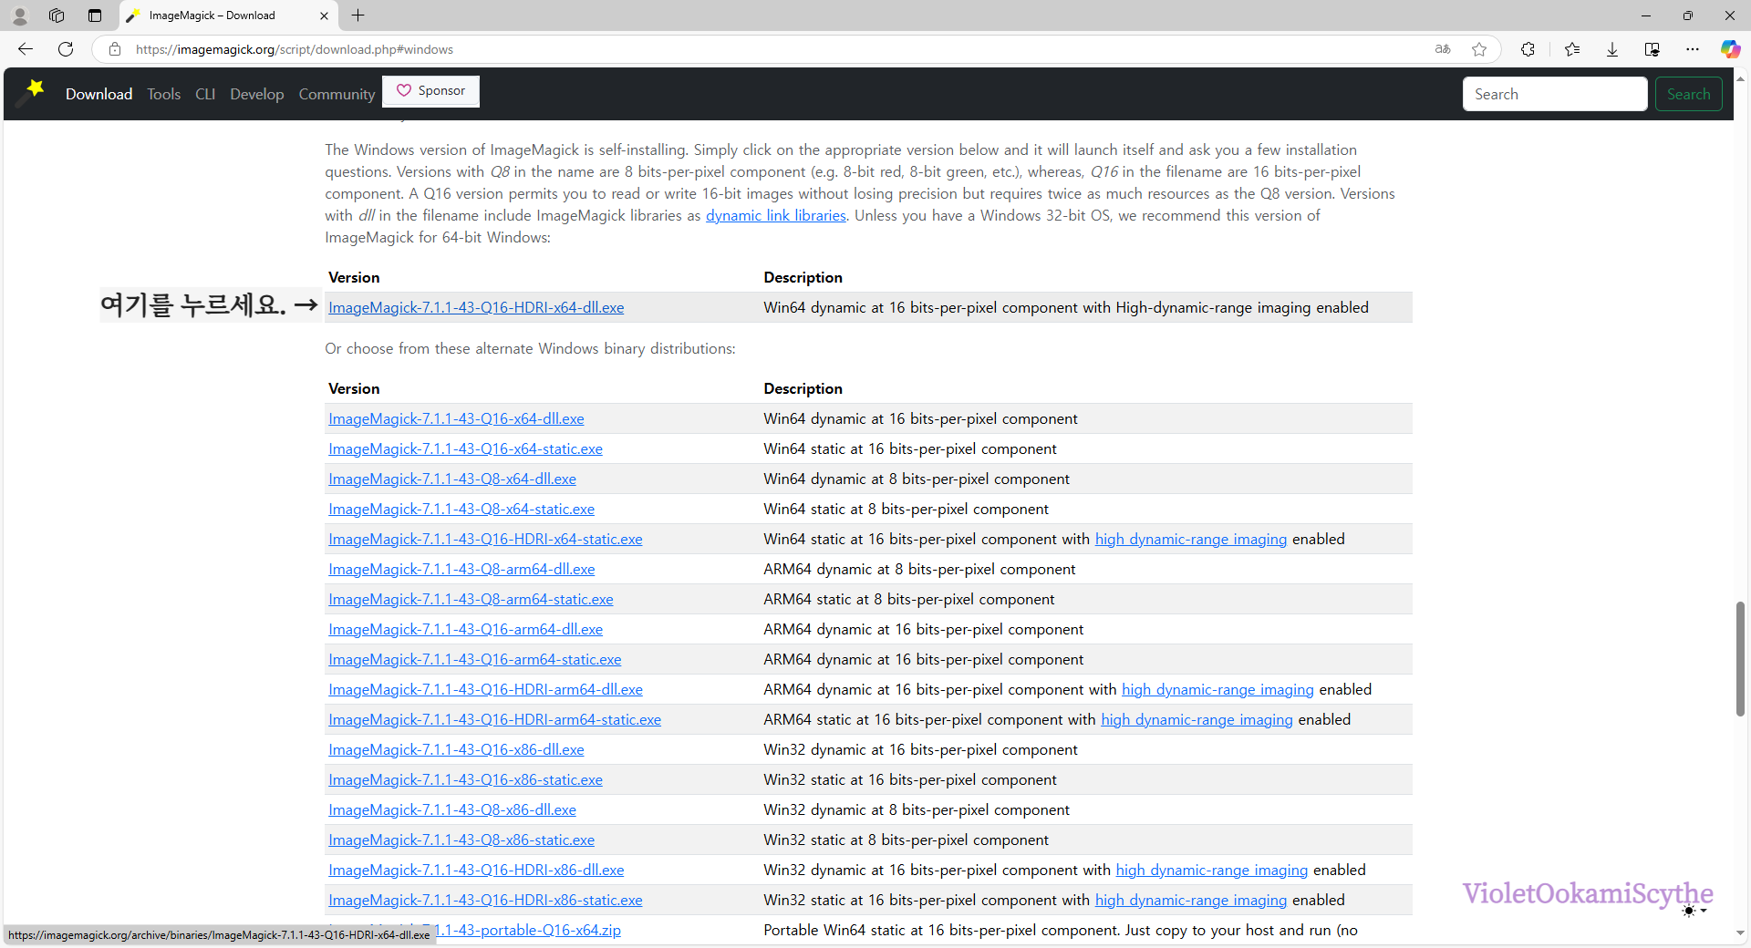Download ImageMagick-7.1.1-43-Q8-x64-dll.exe
1751x948 pixels.
coord(452,479)
